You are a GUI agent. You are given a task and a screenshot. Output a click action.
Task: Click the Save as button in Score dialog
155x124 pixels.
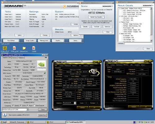click(x=108, y=27)
